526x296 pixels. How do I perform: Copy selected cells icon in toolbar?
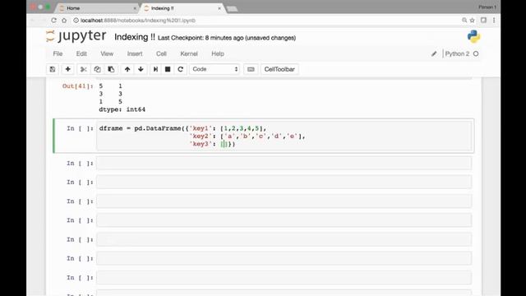[x=97, y=69]
